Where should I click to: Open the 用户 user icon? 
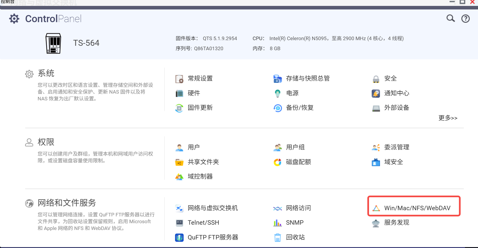tap(179, 147)
